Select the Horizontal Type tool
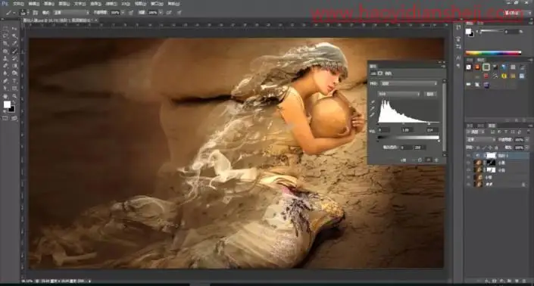Image resolution: width=534 pixels, height=286 pixels. point(14,81)
